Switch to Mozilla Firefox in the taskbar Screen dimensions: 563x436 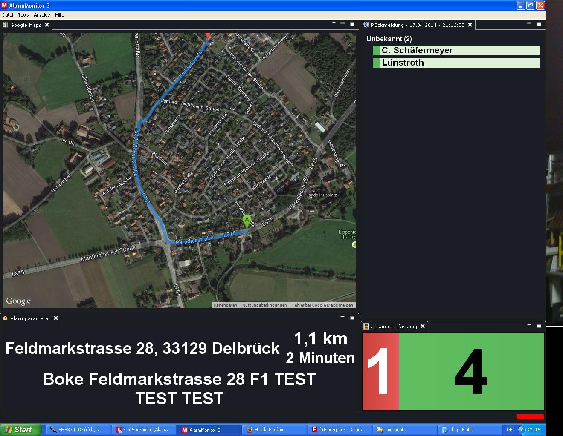[275, 430]
